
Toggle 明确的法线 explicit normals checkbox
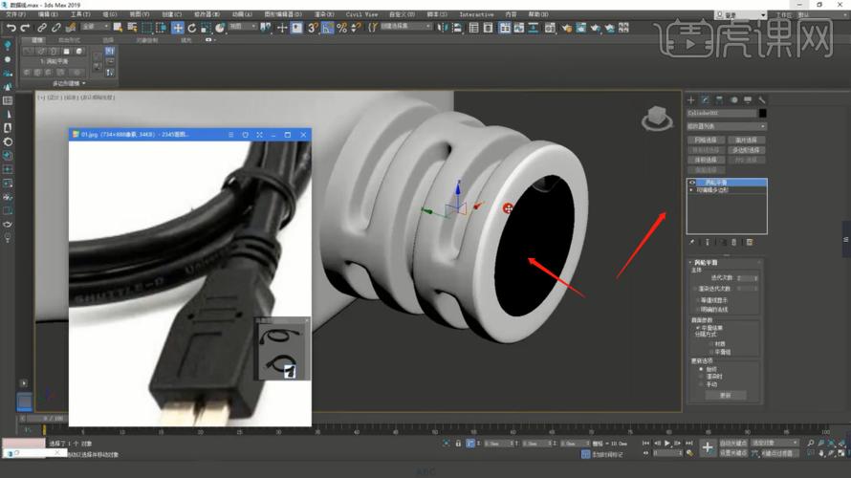click(698, 309)
